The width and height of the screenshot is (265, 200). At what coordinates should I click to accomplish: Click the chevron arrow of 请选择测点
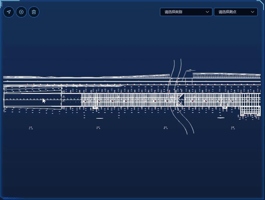(252, 12)
